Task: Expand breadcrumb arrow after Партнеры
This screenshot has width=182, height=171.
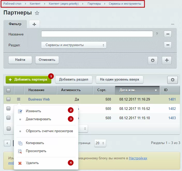Action: (105, 4)
